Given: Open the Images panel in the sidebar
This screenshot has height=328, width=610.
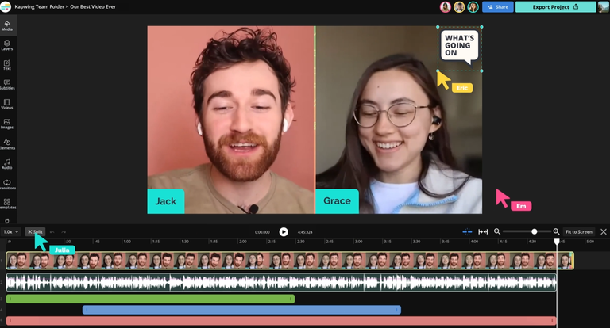Looking at the screenshot, I should 7,124.
